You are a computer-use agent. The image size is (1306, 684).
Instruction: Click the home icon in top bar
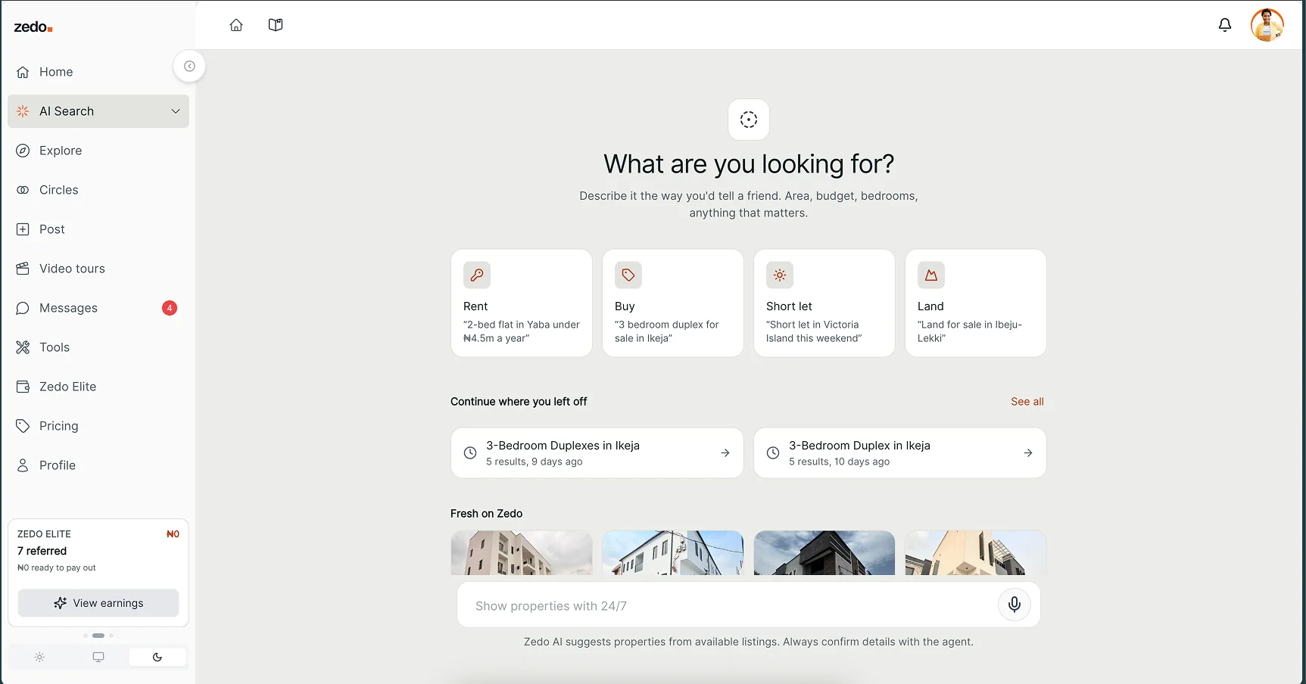pos(236,25)
